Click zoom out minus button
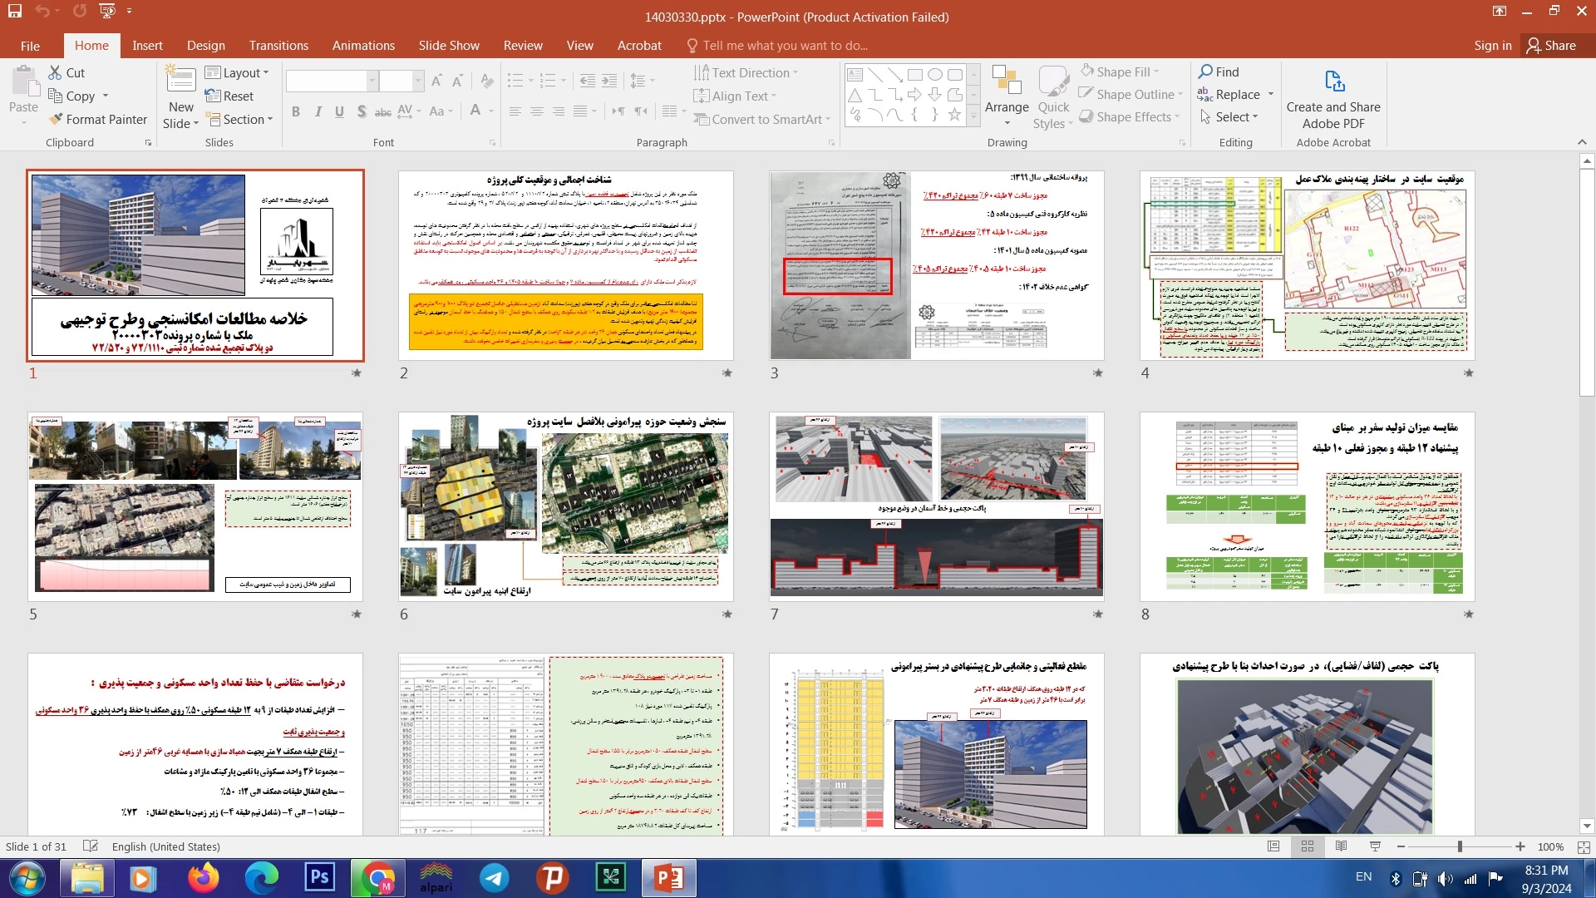Viewport: 1596px width, 898px height. [1401, 846]
